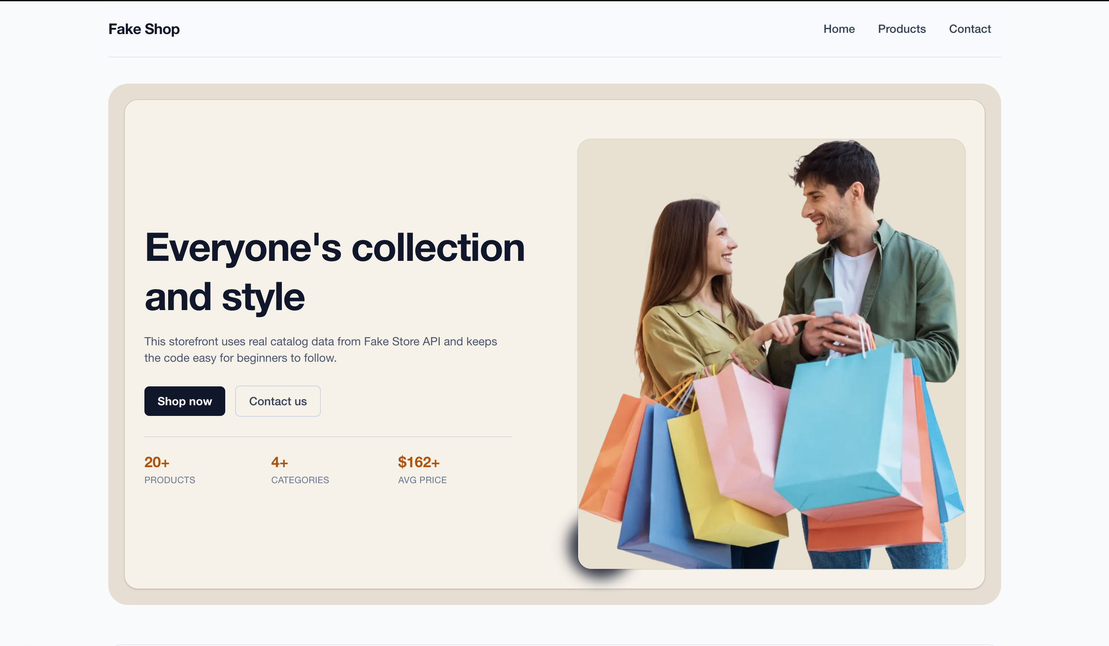Click the Contact us button
This screenshot has width=1109, height=646.
[x=278, y=401]
